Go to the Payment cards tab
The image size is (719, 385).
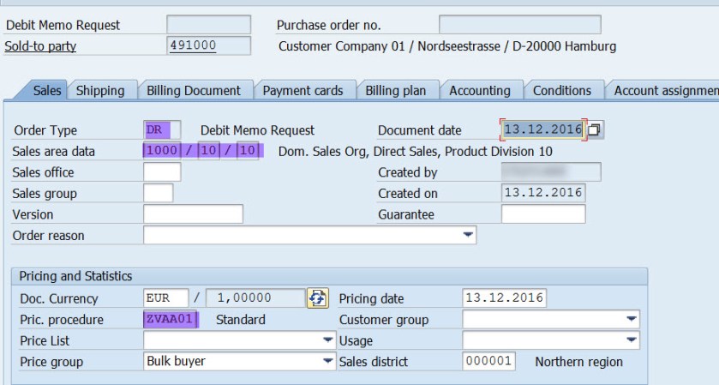303,91
